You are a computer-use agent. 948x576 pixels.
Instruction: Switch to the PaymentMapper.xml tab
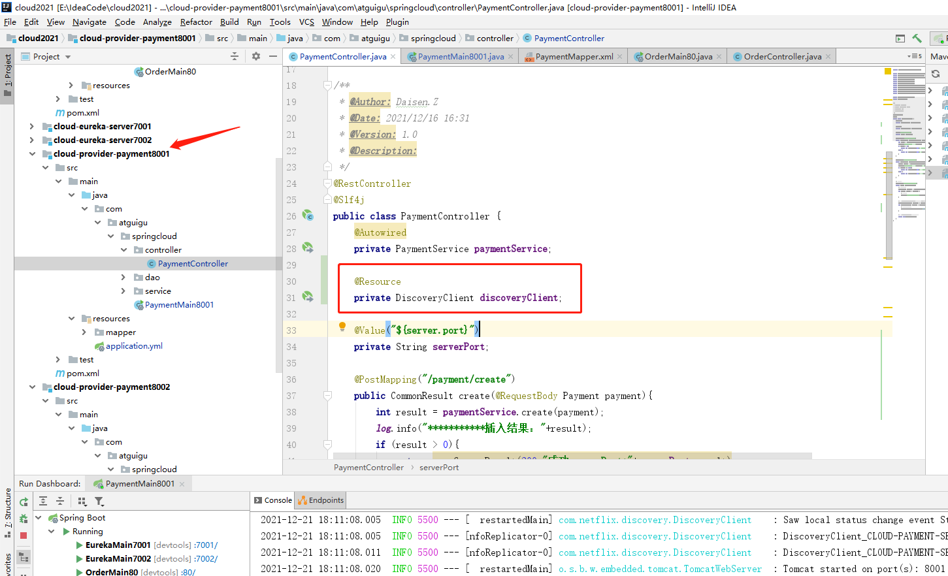[x=574, y=57]
